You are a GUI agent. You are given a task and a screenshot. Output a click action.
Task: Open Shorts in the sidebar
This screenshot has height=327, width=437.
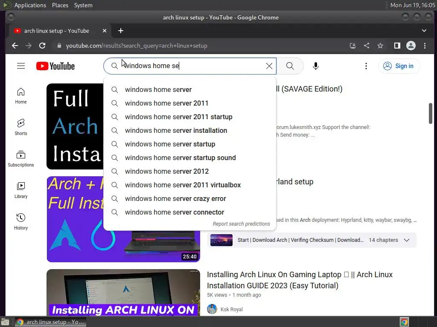pos(21,127)
